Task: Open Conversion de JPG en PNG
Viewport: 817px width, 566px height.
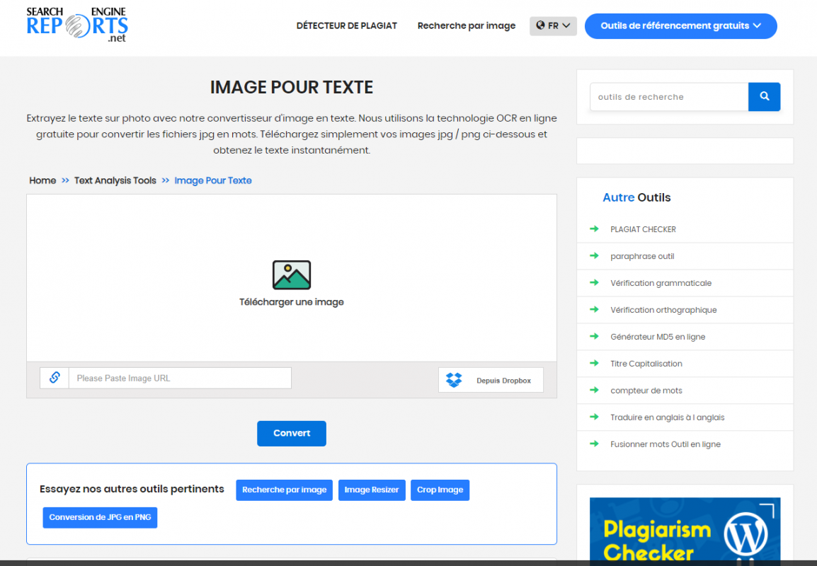Action: click(100, 518)
